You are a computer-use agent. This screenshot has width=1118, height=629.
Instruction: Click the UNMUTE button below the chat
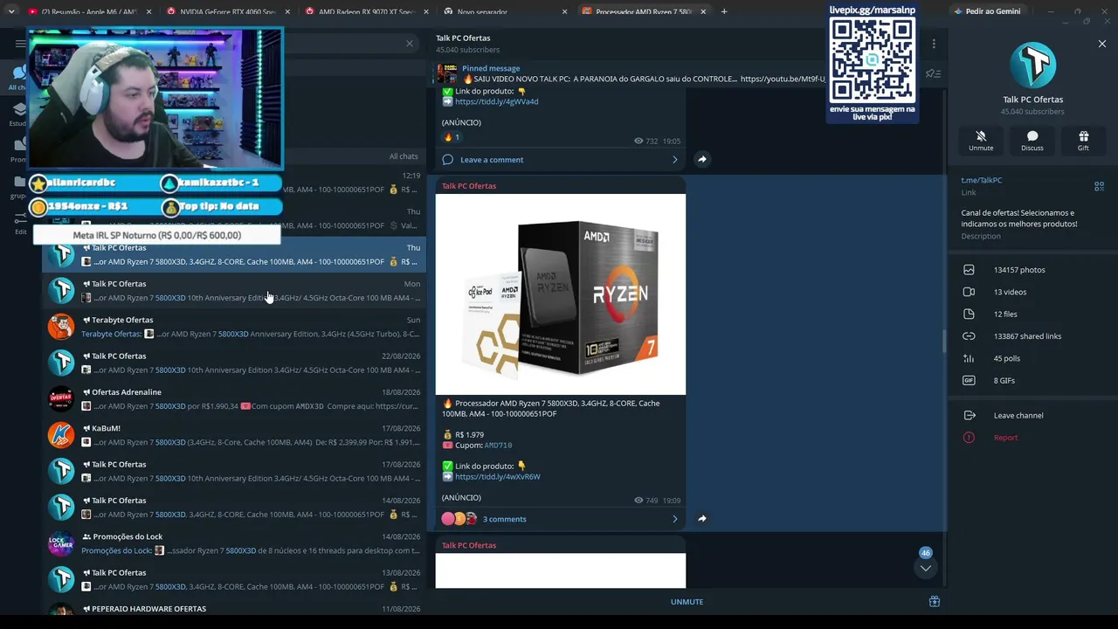pos(687,602)
